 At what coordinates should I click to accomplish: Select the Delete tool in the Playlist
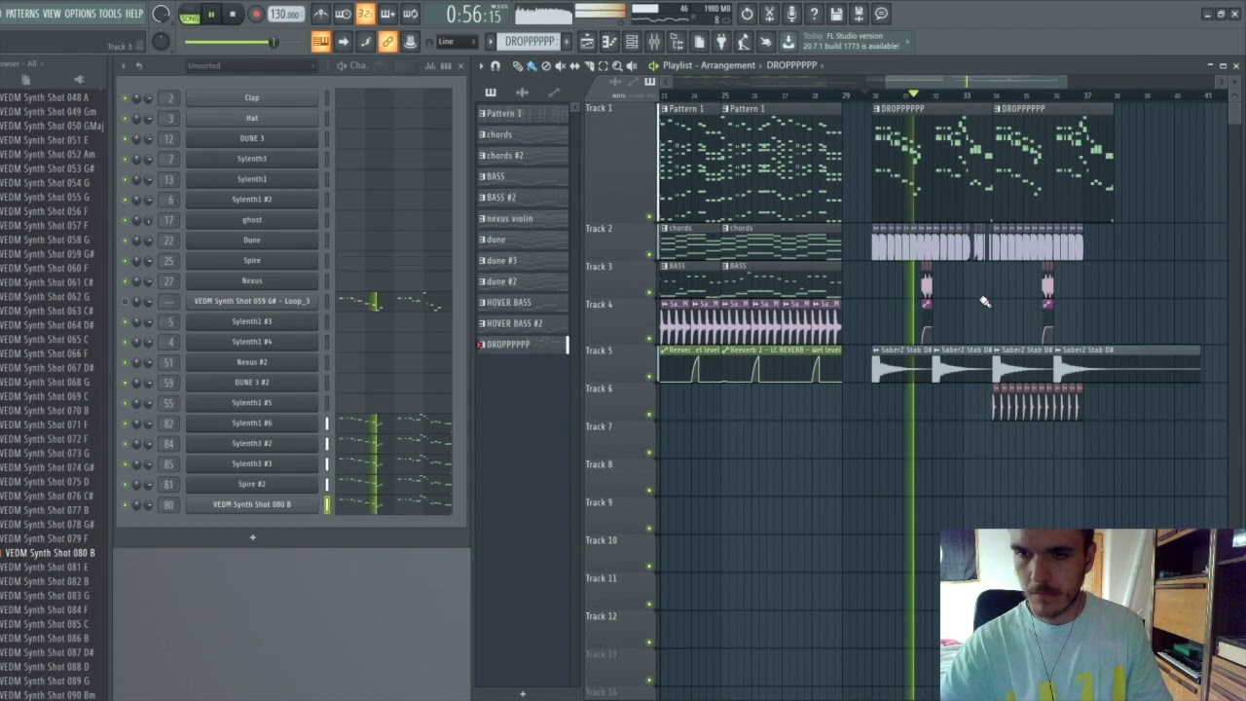(546, 65)
